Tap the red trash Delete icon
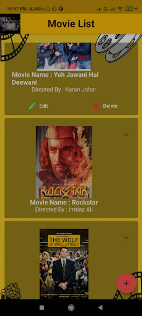 coord(96,106)
